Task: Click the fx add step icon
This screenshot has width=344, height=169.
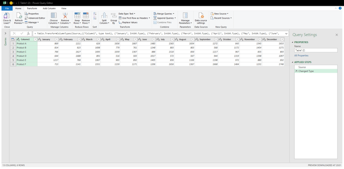Action: point(28,33)
